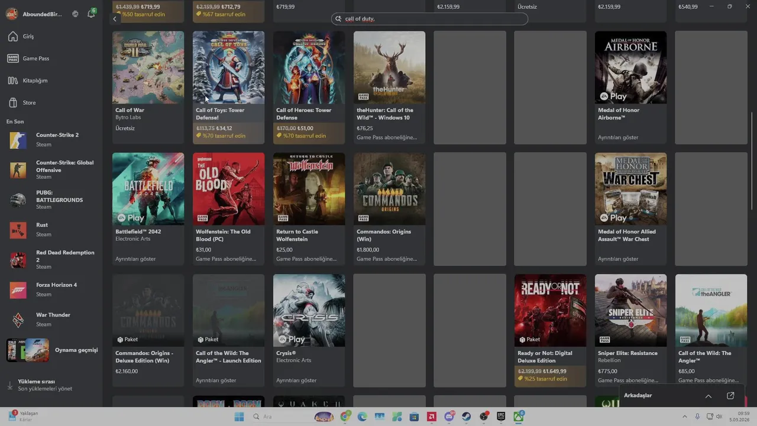Go back using the left arrow button
Image resolution: width=757 pixels, height=426 pixels.
(115, 19)
